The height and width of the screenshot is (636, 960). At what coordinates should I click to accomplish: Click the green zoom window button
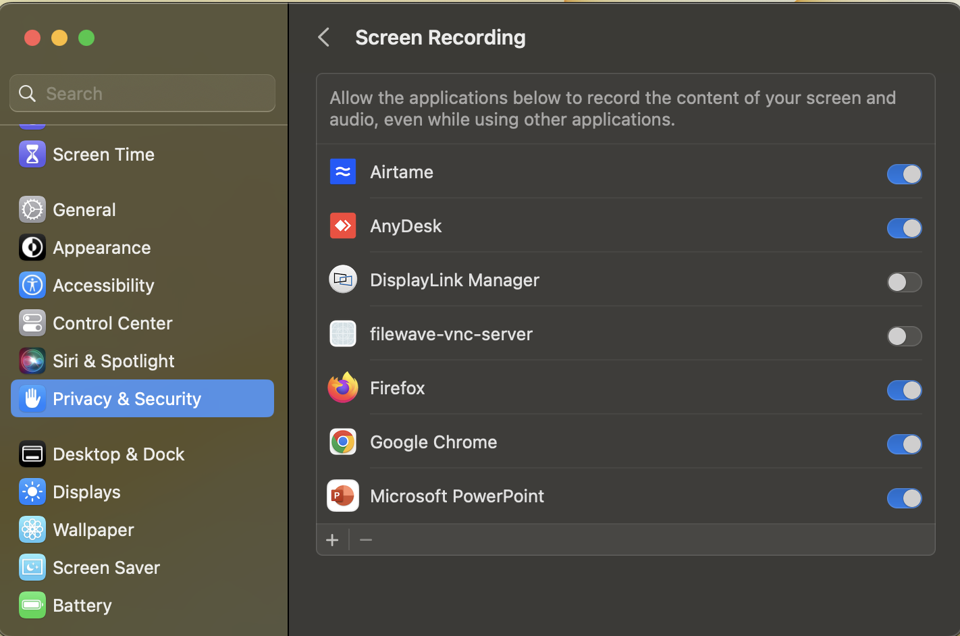[86, 38]
